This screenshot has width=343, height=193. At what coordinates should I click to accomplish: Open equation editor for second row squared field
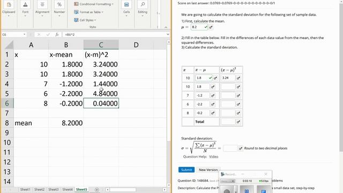(238, 87)
